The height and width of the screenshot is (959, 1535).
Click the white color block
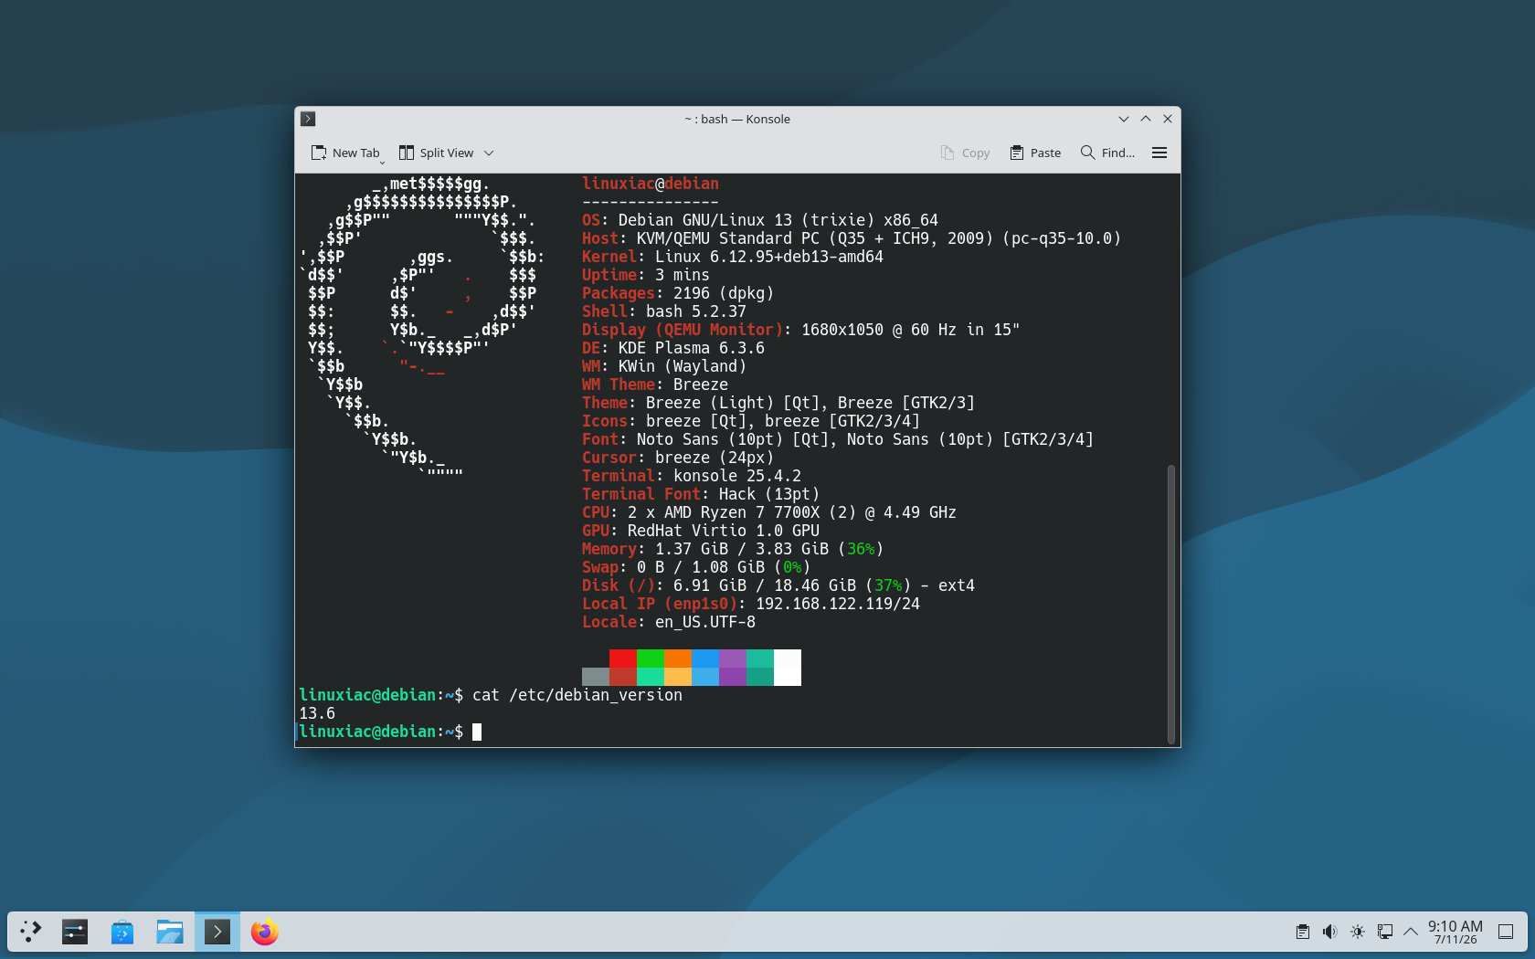tap(788, 668)
